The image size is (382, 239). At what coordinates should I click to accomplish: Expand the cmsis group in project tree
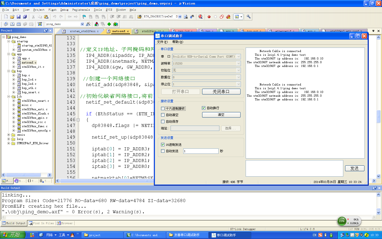coord(8,135)
